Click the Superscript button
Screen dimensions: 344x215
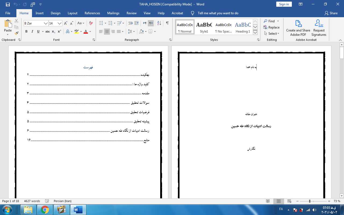(x=59, y=32)
